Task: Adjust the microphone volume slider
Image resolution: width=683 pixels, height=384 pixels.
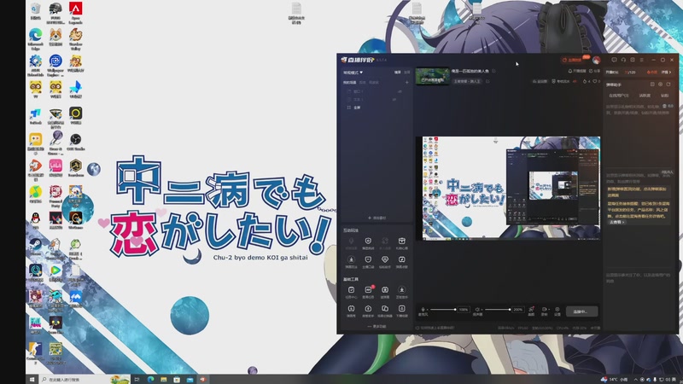Action: click(x=443, y=310)
